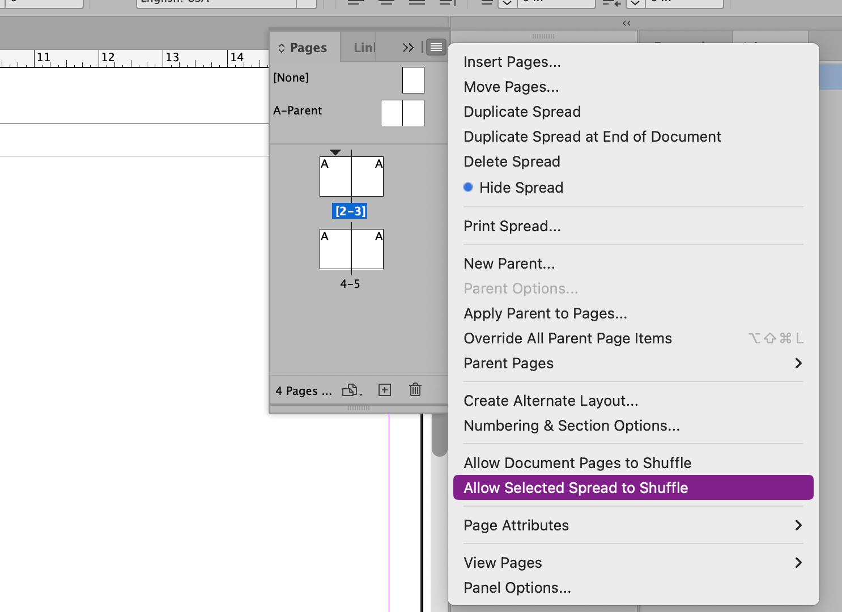
Task: Select the 2-3 spread thumbnail
Action: pyautogui.click(x=351, y=176)
